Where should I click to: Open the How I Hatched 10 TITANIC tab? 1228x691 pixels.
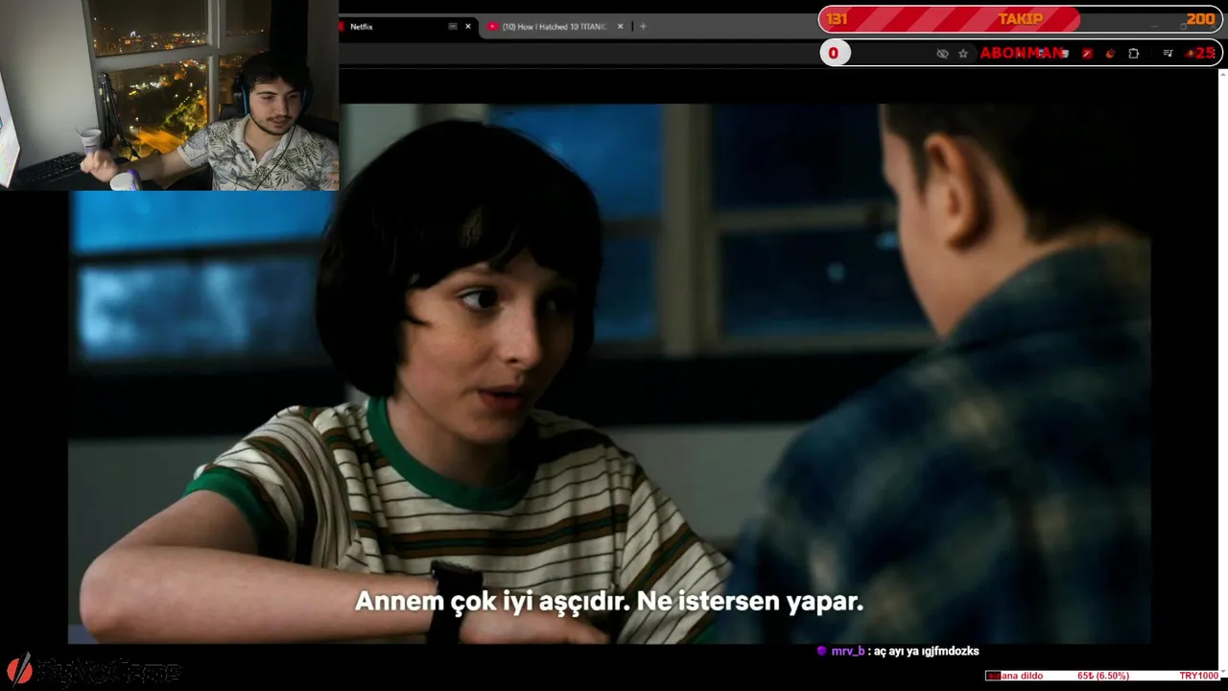coord(555,27)
